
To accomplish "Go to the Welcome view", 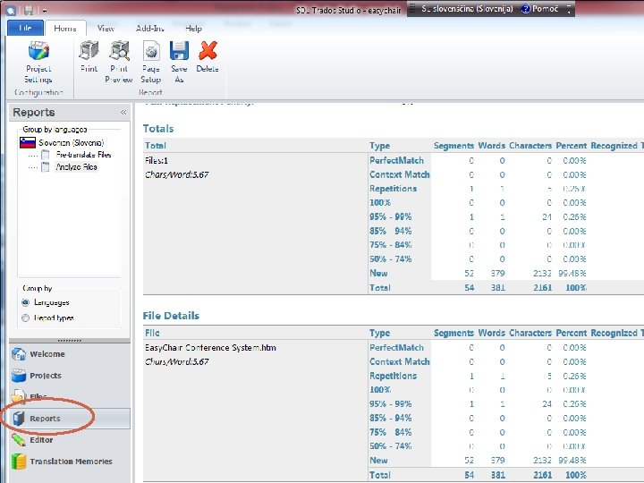I will click(70, 354).
